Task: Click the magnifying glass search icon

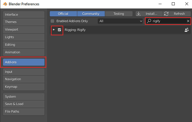Action: [149, 21]
